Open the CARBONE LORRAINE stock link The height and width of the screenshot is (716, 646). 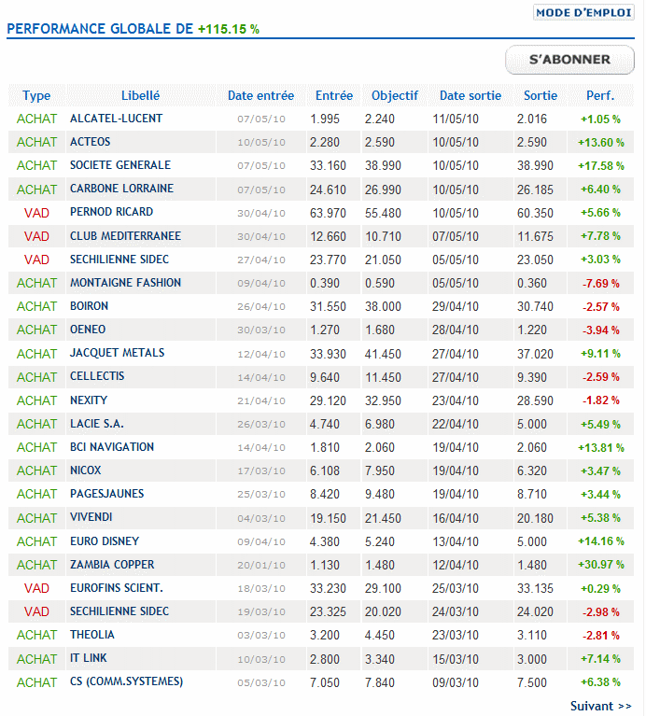[121, 189]
